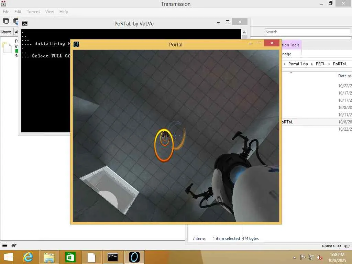The height and width of the screenshot is (264, 352).
Task: Switch to Portal game taskbar icon
Action: (x=134, y=257)
